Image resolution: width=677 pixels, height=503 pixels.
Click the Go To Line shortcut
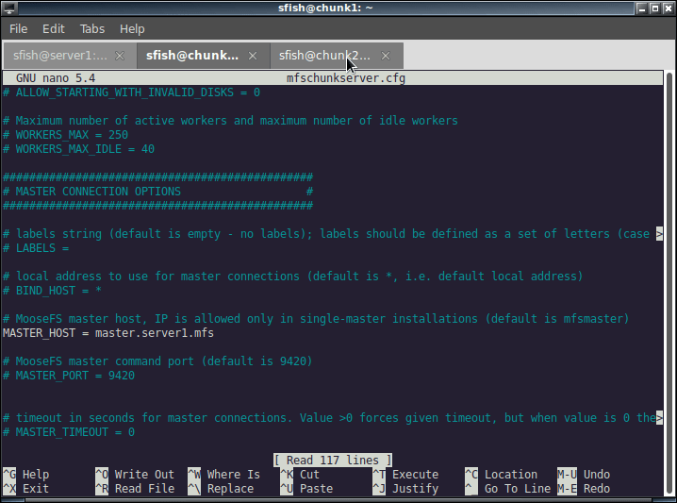point(507,489)
